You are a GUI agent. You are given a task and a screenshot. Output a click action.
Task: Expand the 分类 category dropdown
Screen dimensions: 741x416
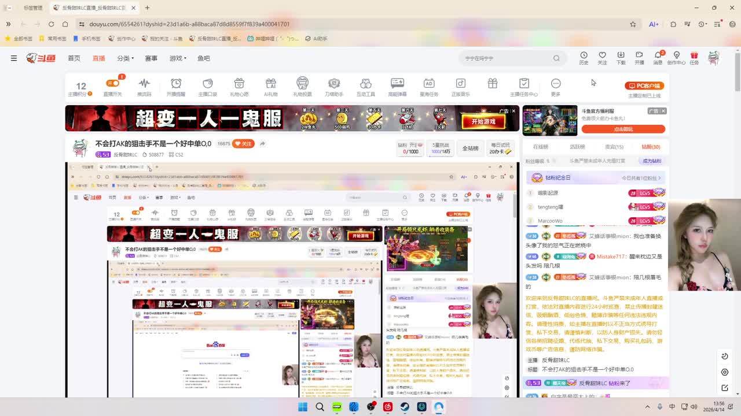[x=125, y=58]
